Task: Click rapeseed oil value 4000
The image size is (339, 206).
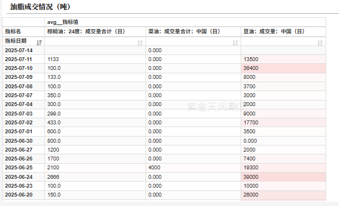Action: (154, 168)
